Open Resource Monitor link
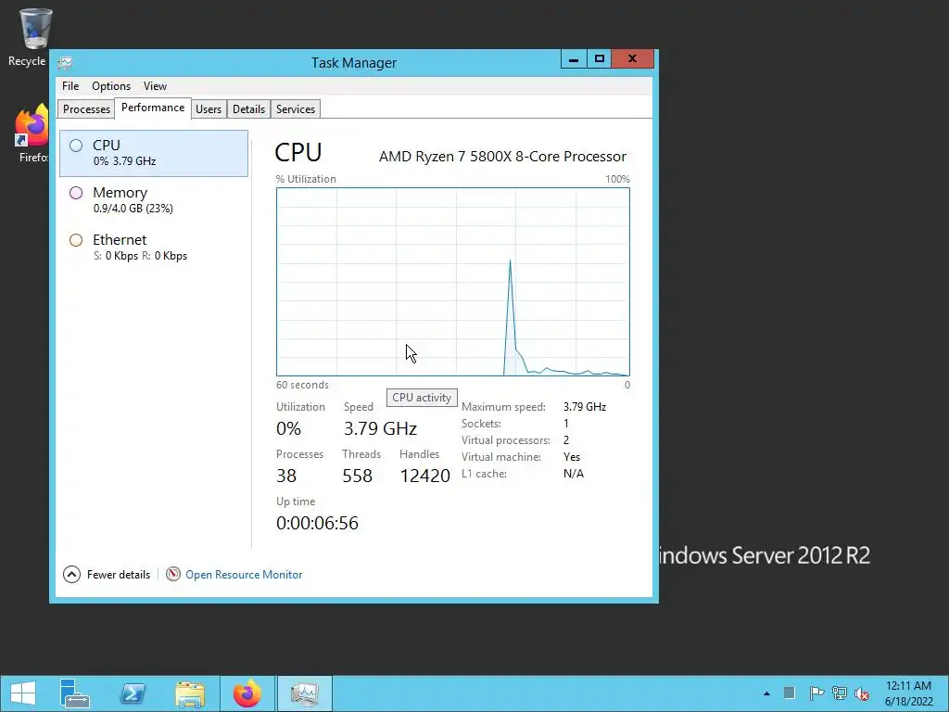 244,575
